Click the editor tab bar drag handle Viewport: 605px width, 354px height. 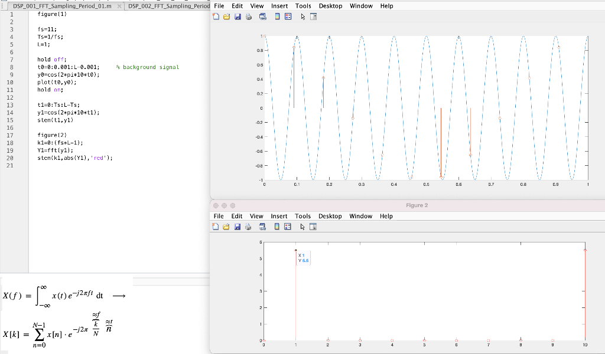[2, 6]
